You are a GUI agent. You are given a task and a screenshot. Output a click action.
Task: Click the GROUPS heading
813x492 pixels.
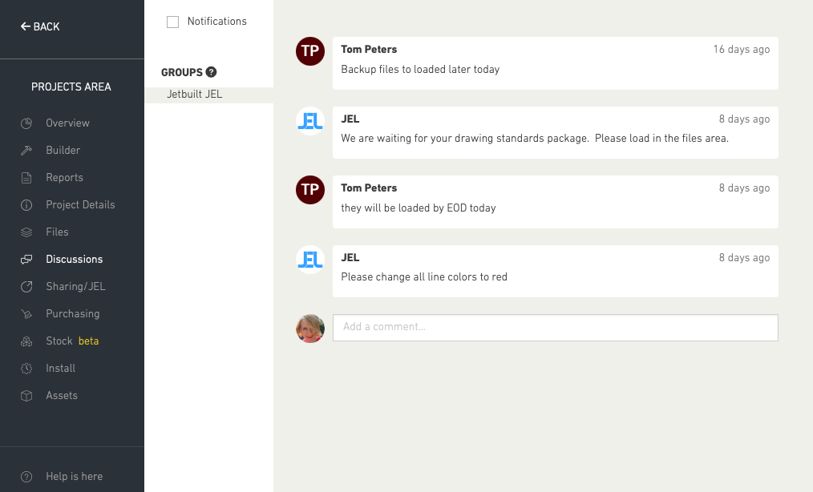[x=182, y=72]
